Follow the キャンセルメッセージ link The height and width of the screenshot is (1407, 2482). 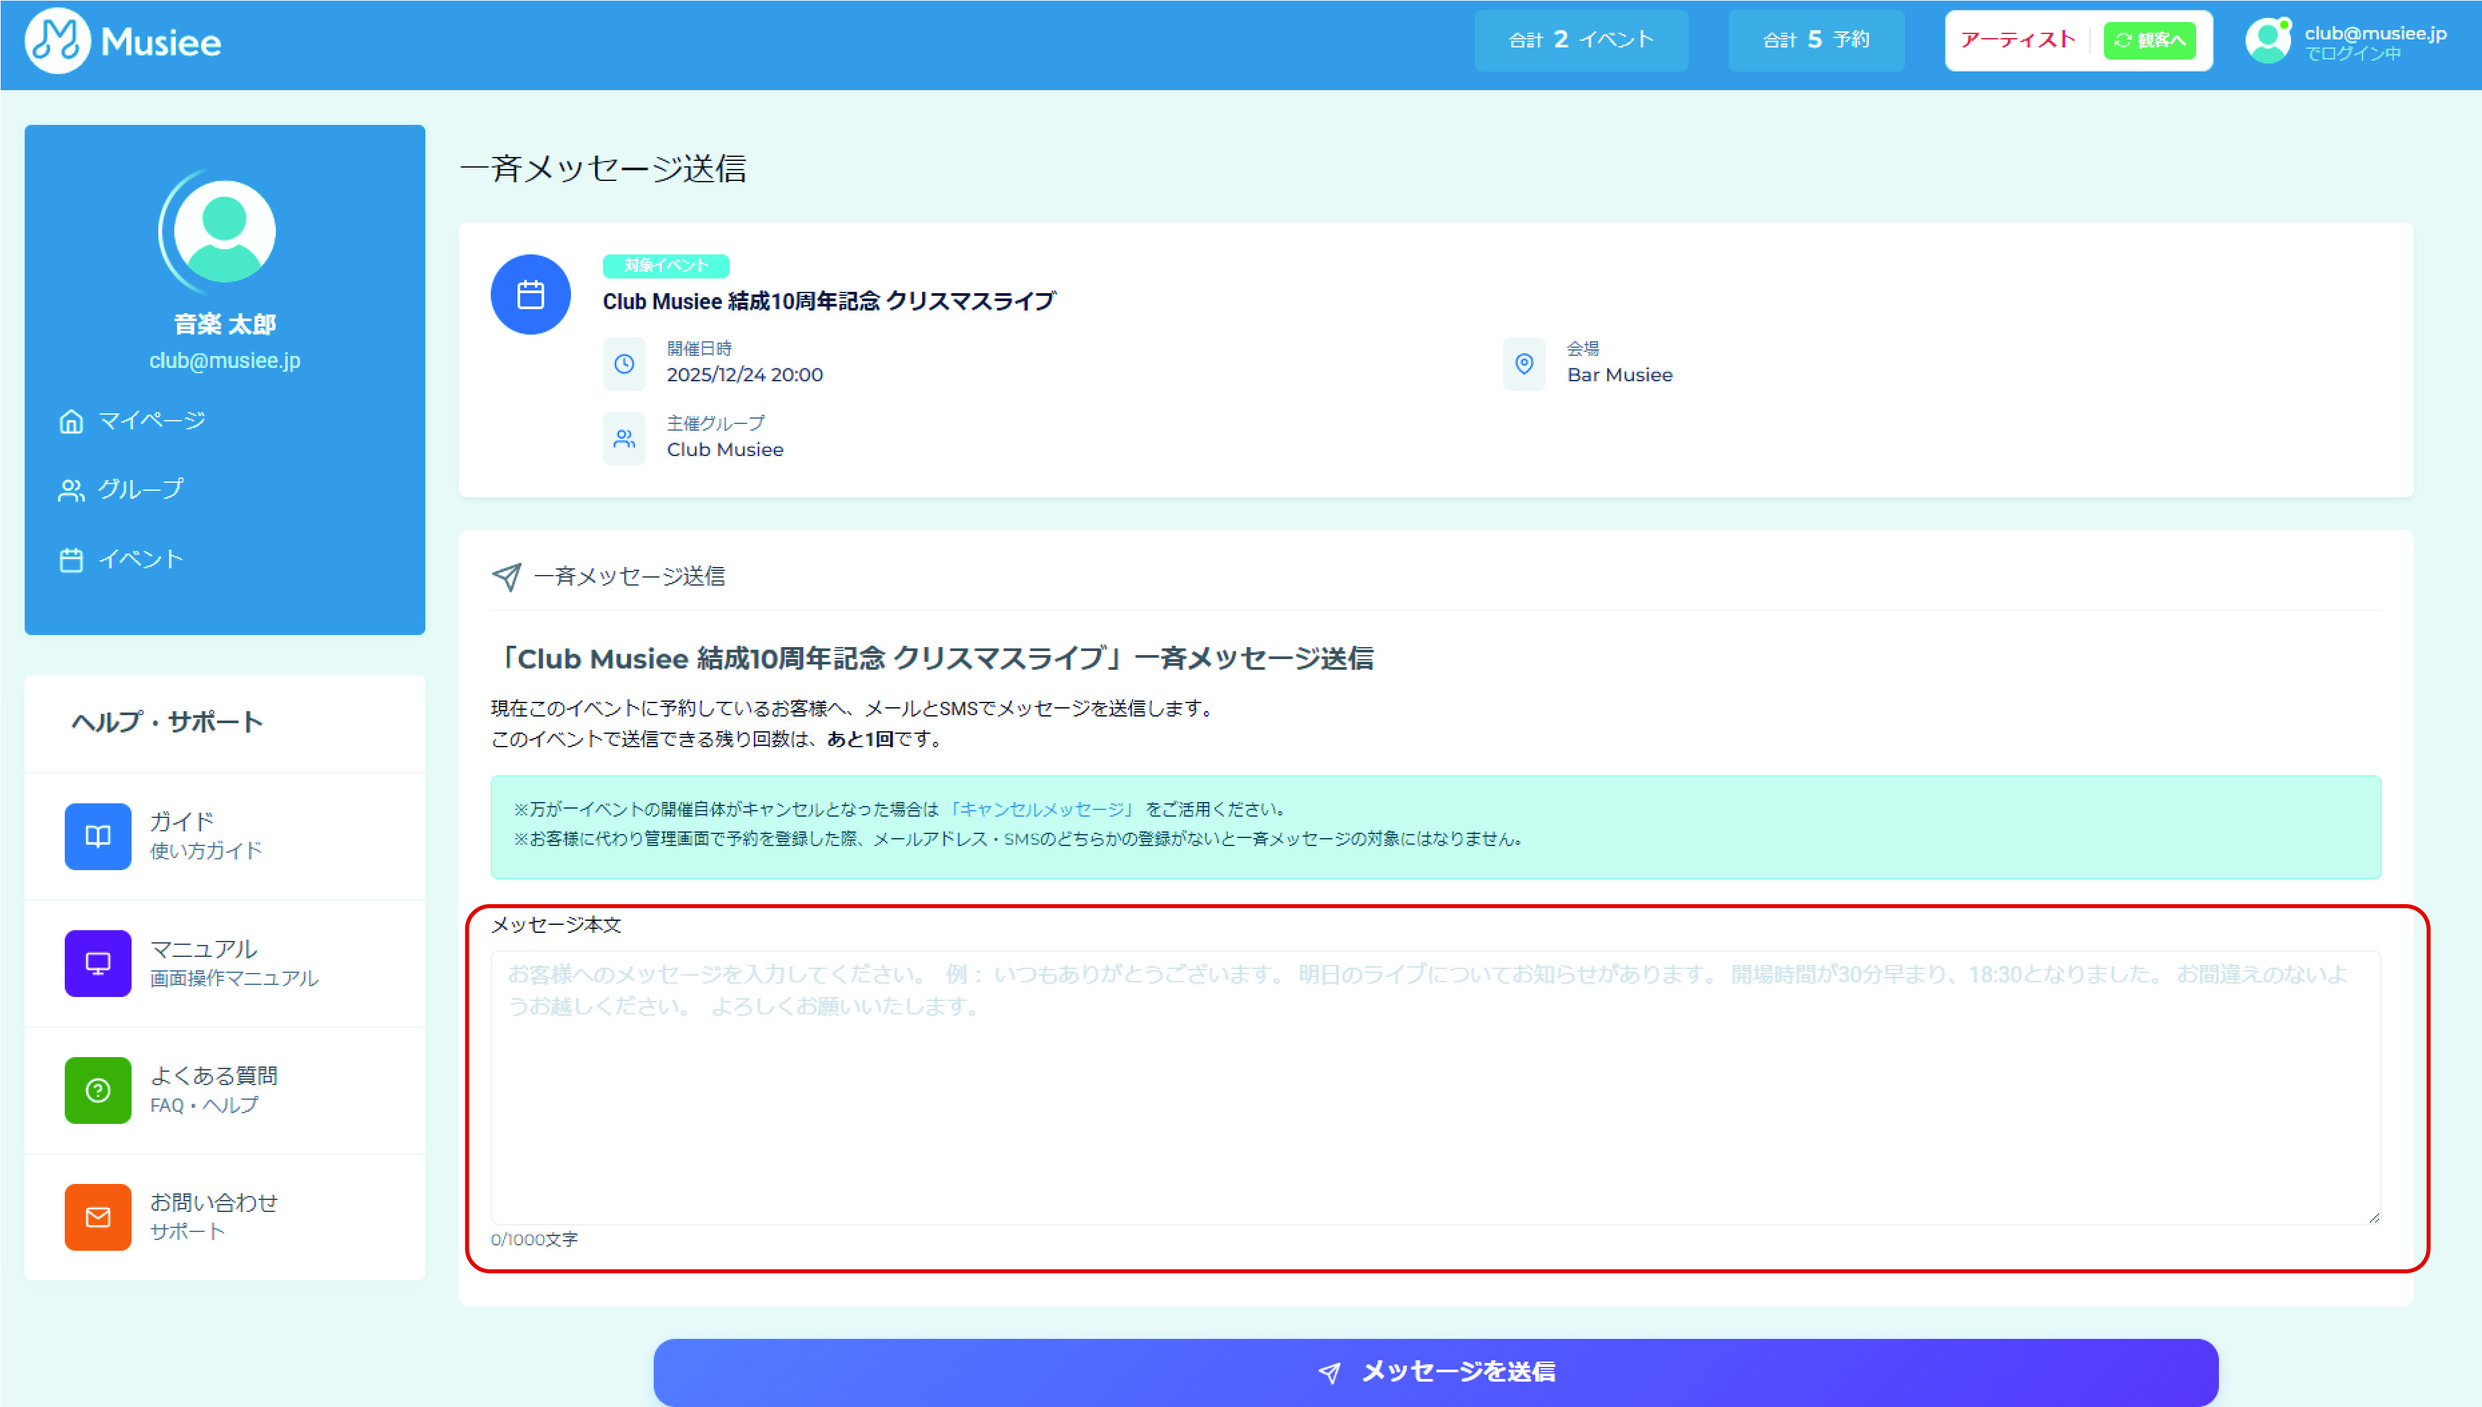tap(1042, 810)
